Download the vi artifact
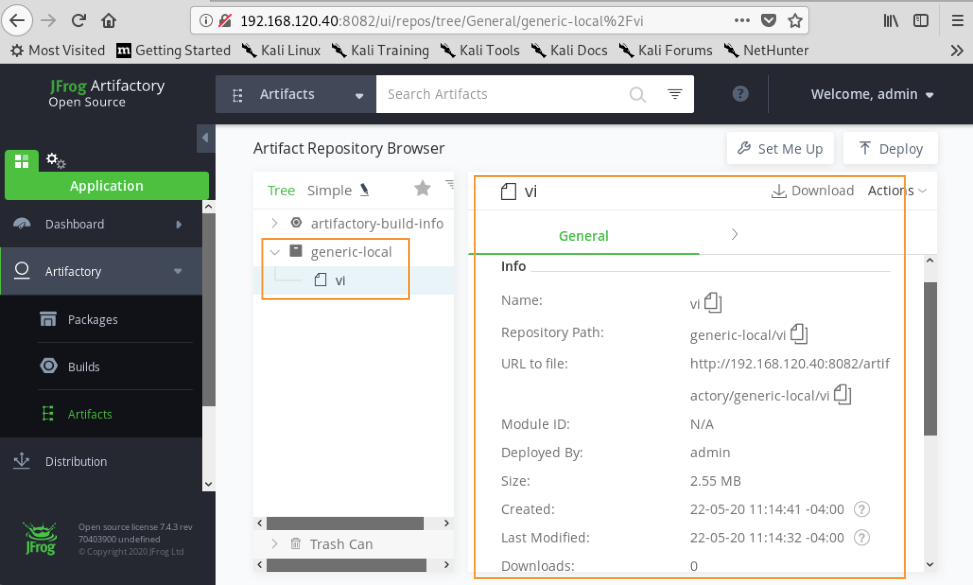 point(812,191)
